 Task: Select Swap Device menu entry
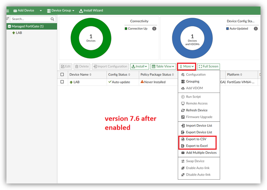199,161
